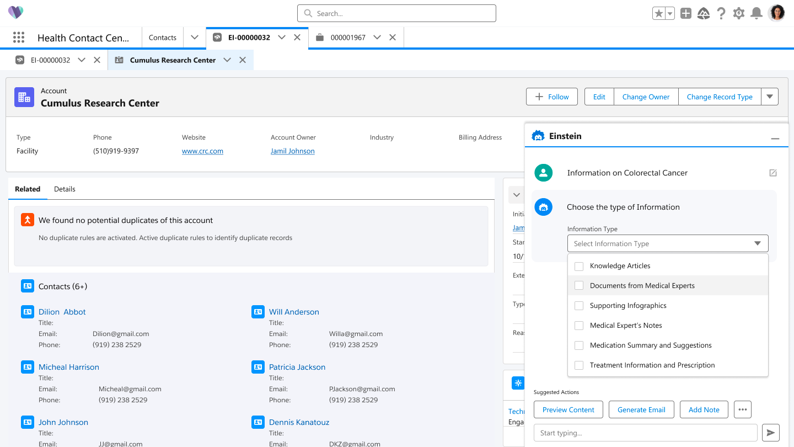Screen dimensions: 794x447
Task: Collapse the Select Information Type dropdown
Action: coord(758,243)
